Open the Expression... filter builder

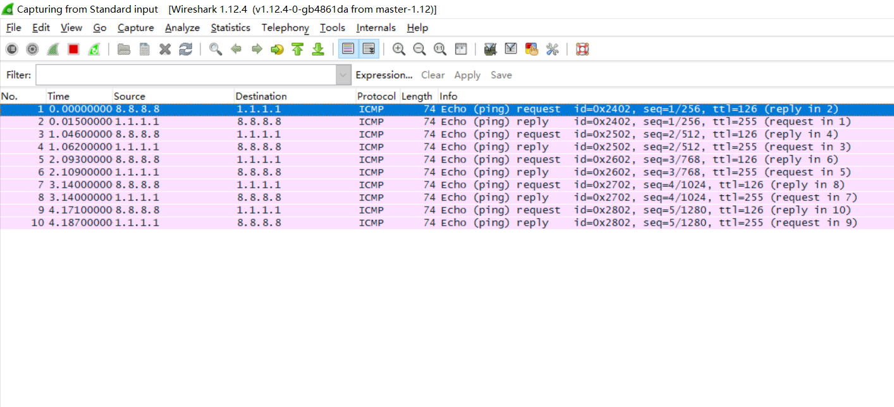tap(384, 75)
